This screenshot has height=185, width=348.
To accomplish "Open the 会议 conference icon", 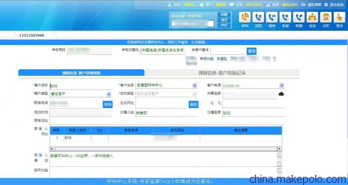I will [312, 17].
